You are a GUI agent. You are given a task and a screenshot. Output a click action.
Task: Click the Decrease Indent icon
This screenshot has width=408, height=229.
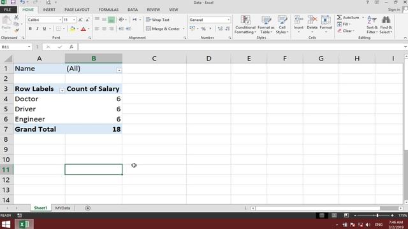pyautogui.click(x=121, y=29)
